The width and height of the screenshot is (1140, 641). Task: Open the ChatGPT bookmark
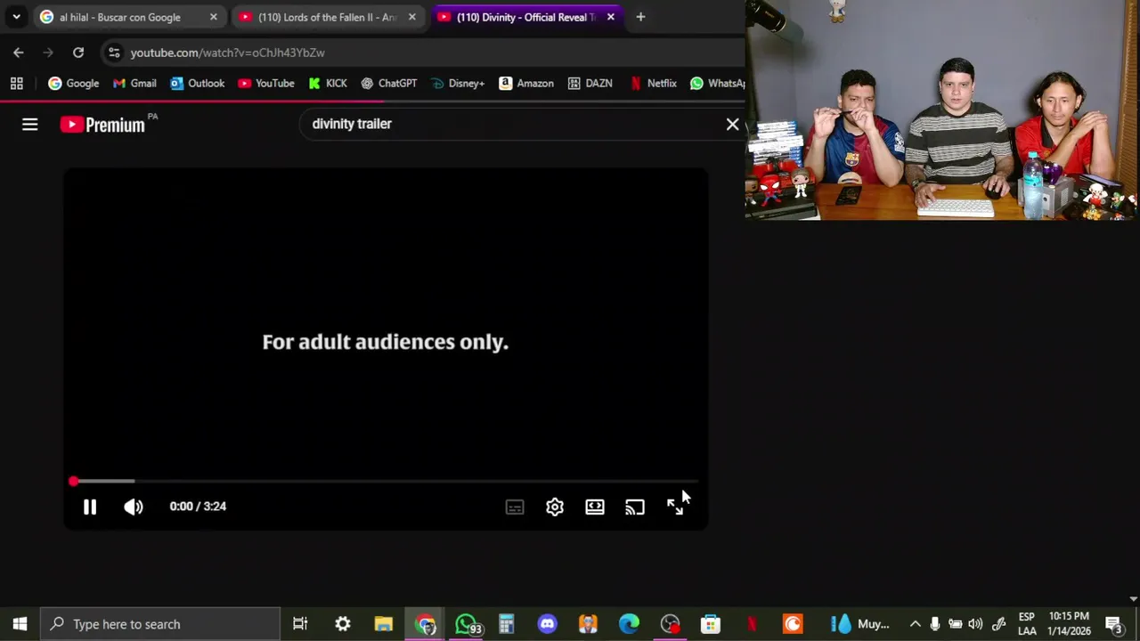click(388, 84)
